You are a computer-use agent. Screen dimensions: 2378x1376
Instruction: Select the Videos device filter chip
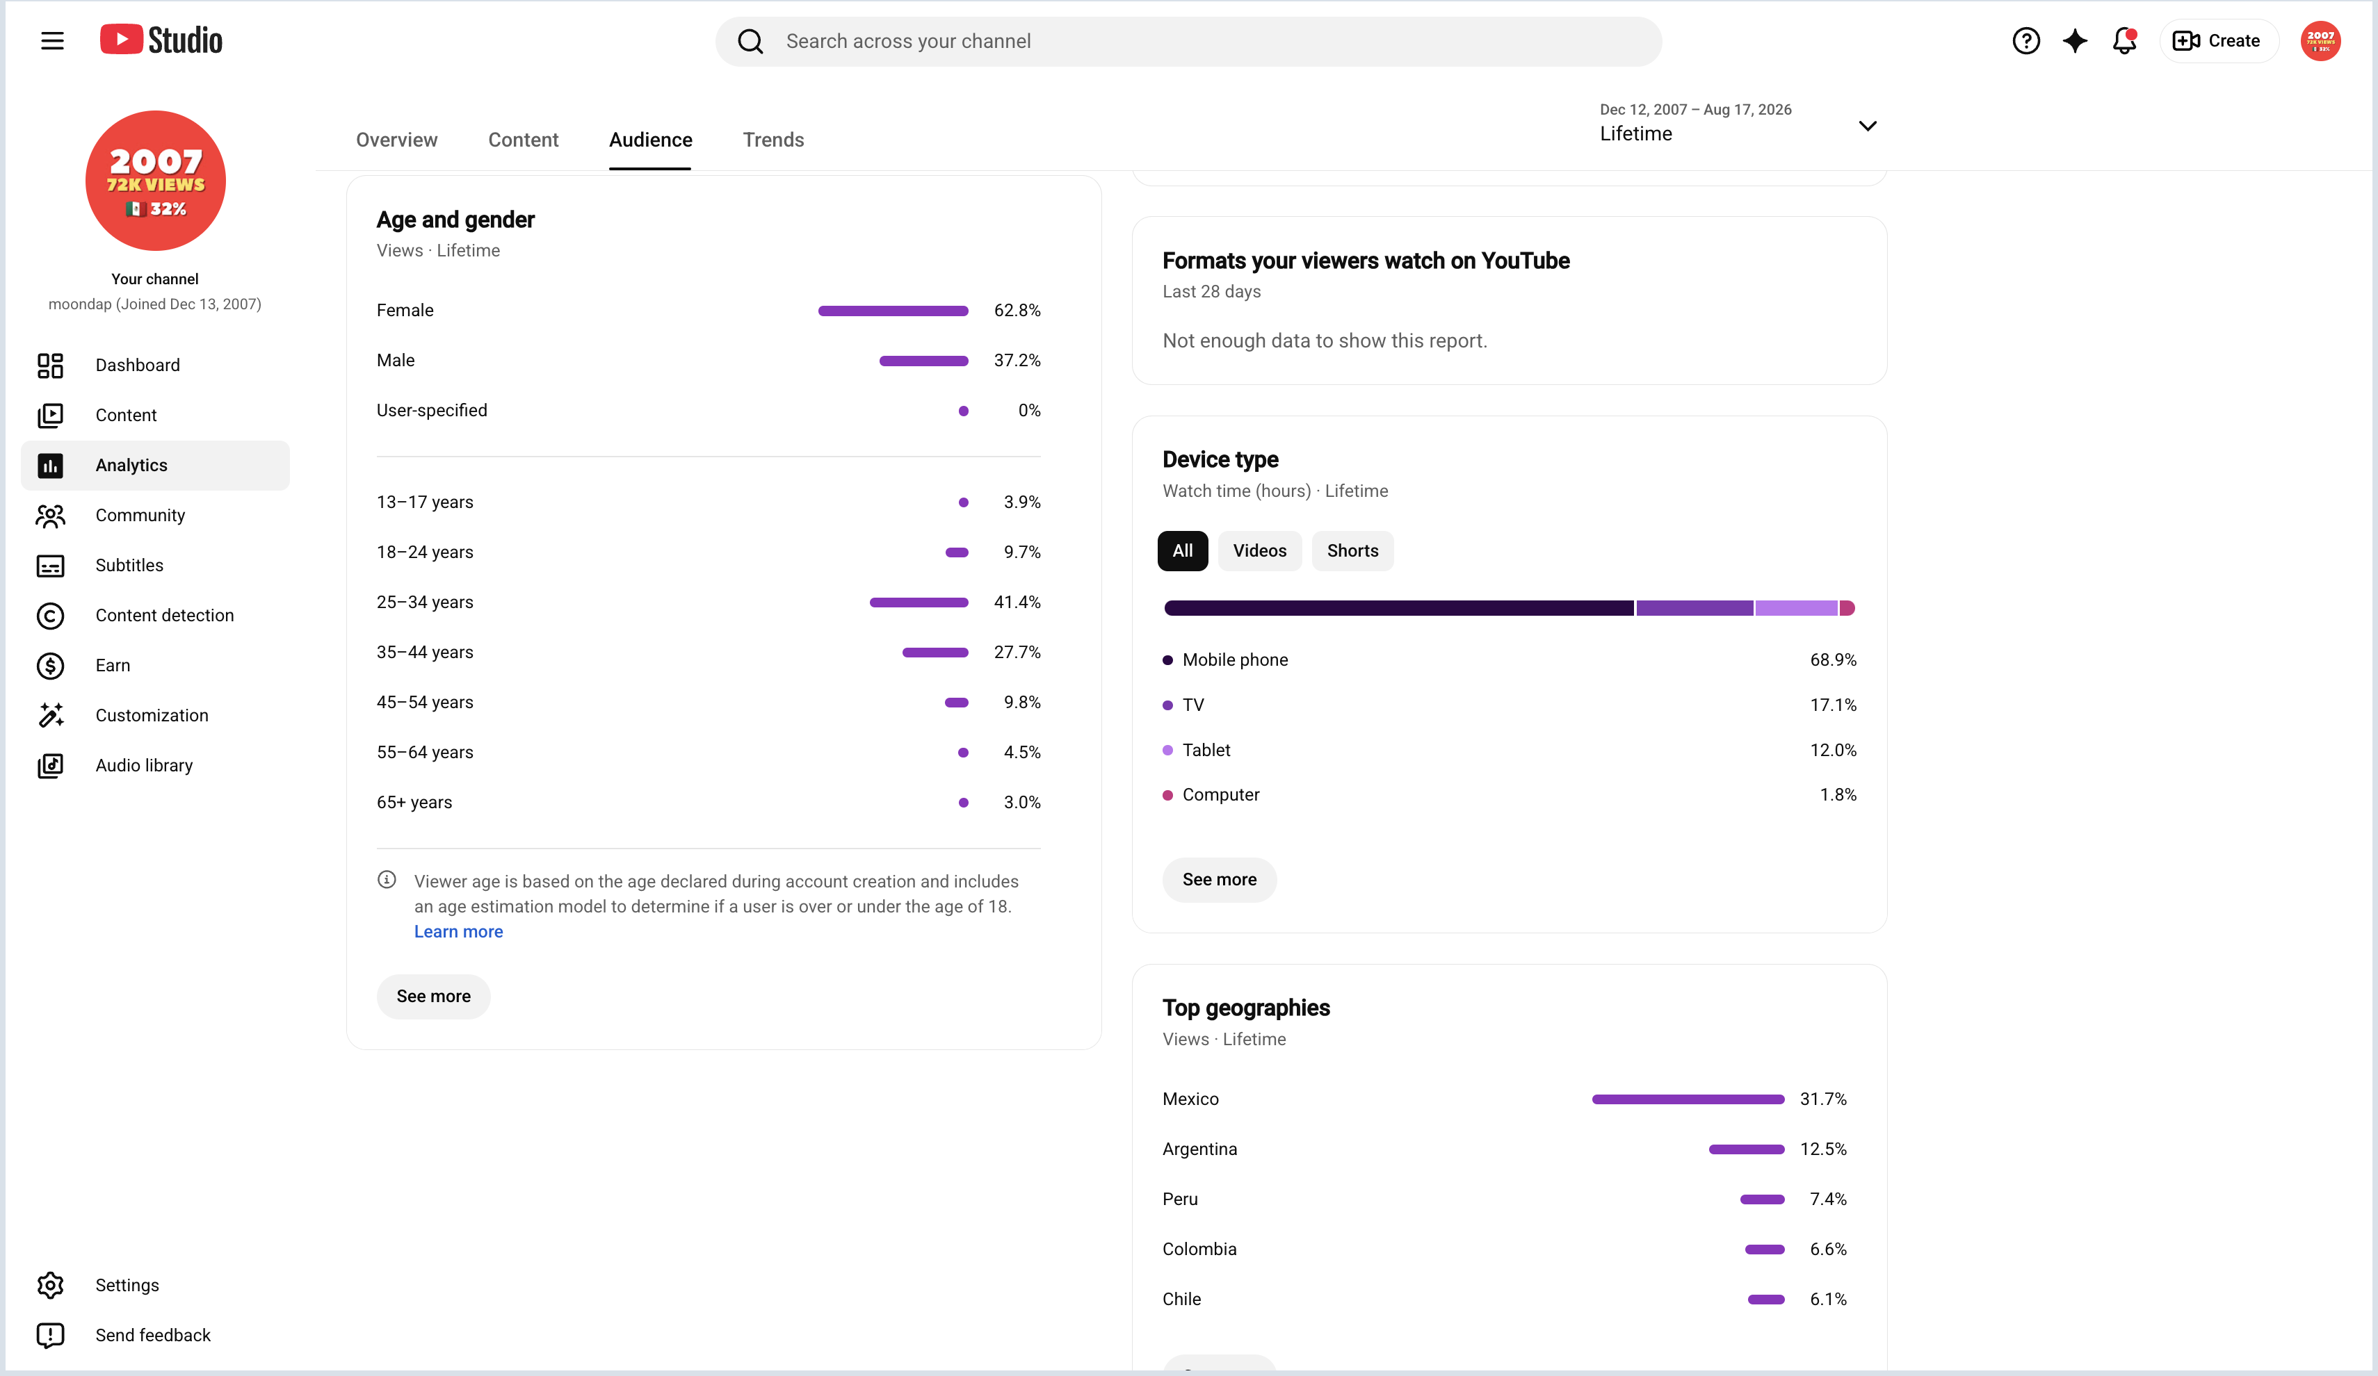(1260, 551)
